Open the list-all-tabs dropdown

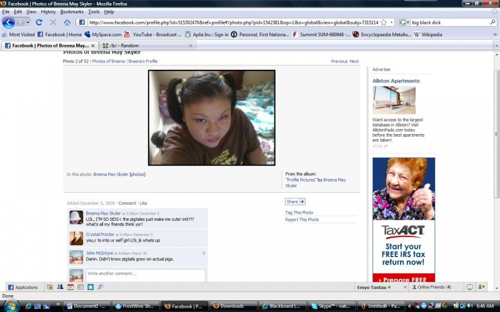coord(496,46)
